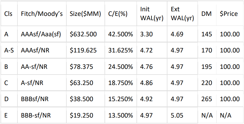Select the $632.500 size cell

point(83,34)
